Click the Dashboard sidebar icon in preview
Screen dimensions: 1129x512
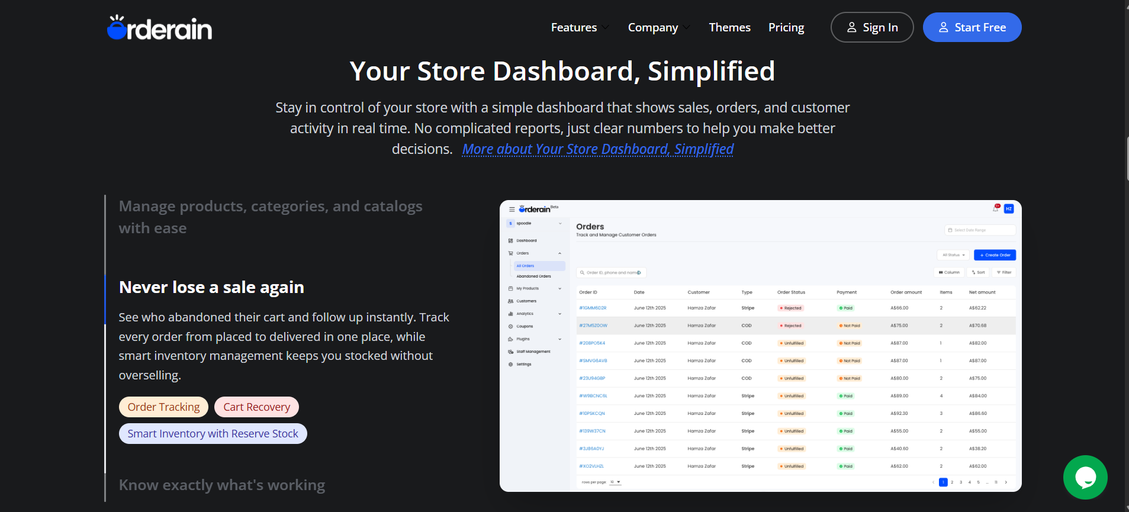click(x=510, y=241)
